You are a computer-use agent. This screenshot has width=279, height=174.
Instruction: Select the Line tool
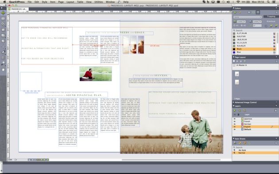[x=3, y=46]
